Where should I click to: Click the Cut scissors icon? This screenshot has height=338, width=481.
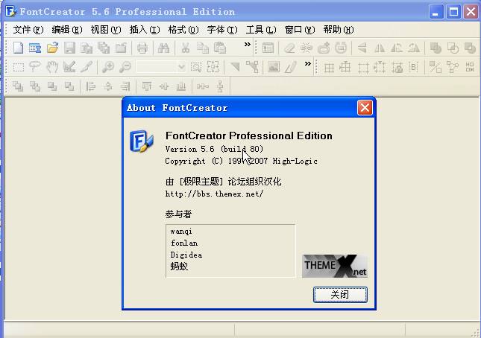(185, 48)
